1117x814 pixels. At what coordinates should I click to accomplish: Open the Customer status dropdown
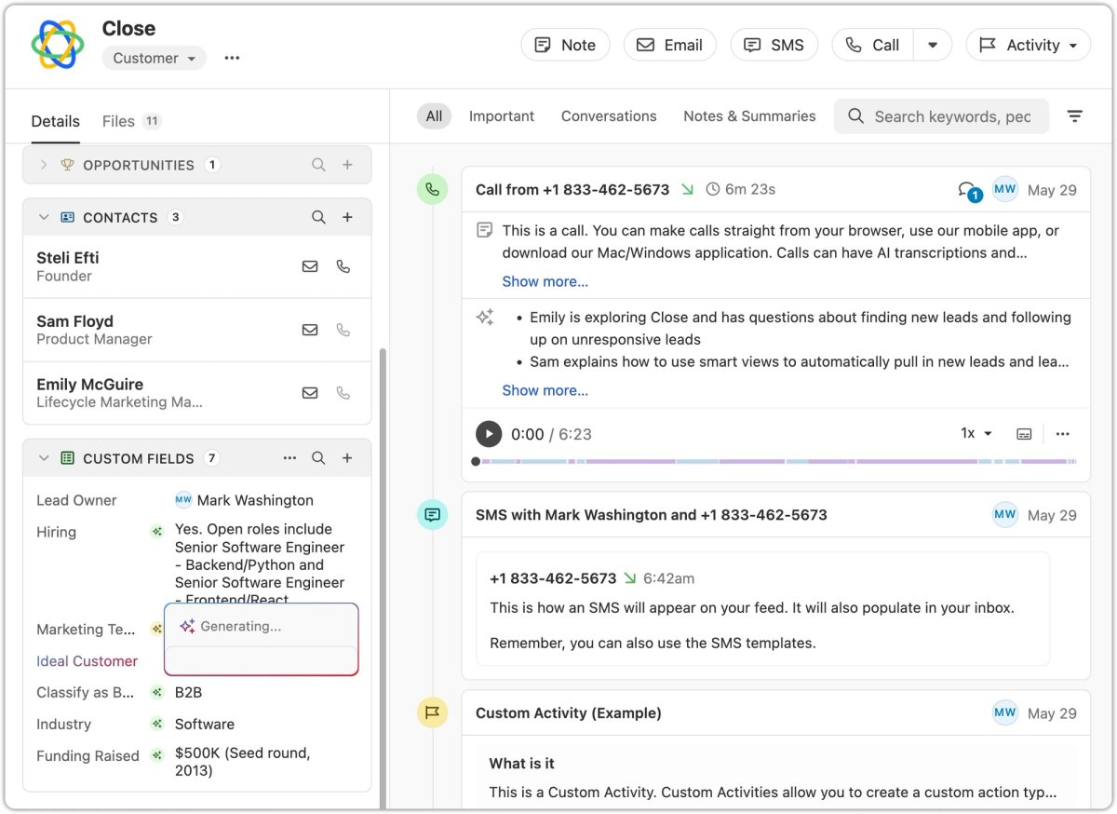[154, 58]
